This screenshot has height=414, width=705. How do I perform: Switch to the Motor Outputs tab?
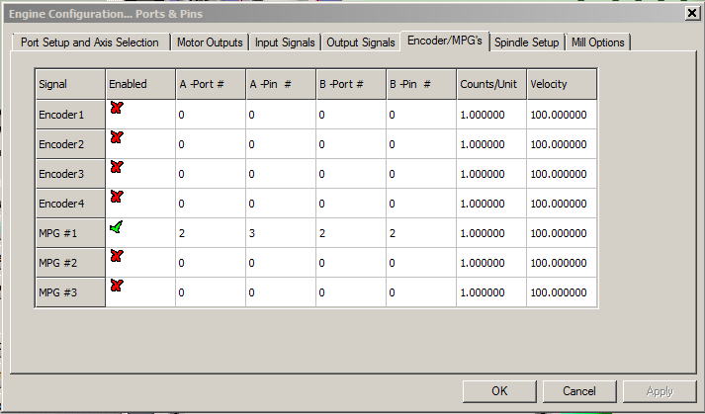[x=210, y=42]
